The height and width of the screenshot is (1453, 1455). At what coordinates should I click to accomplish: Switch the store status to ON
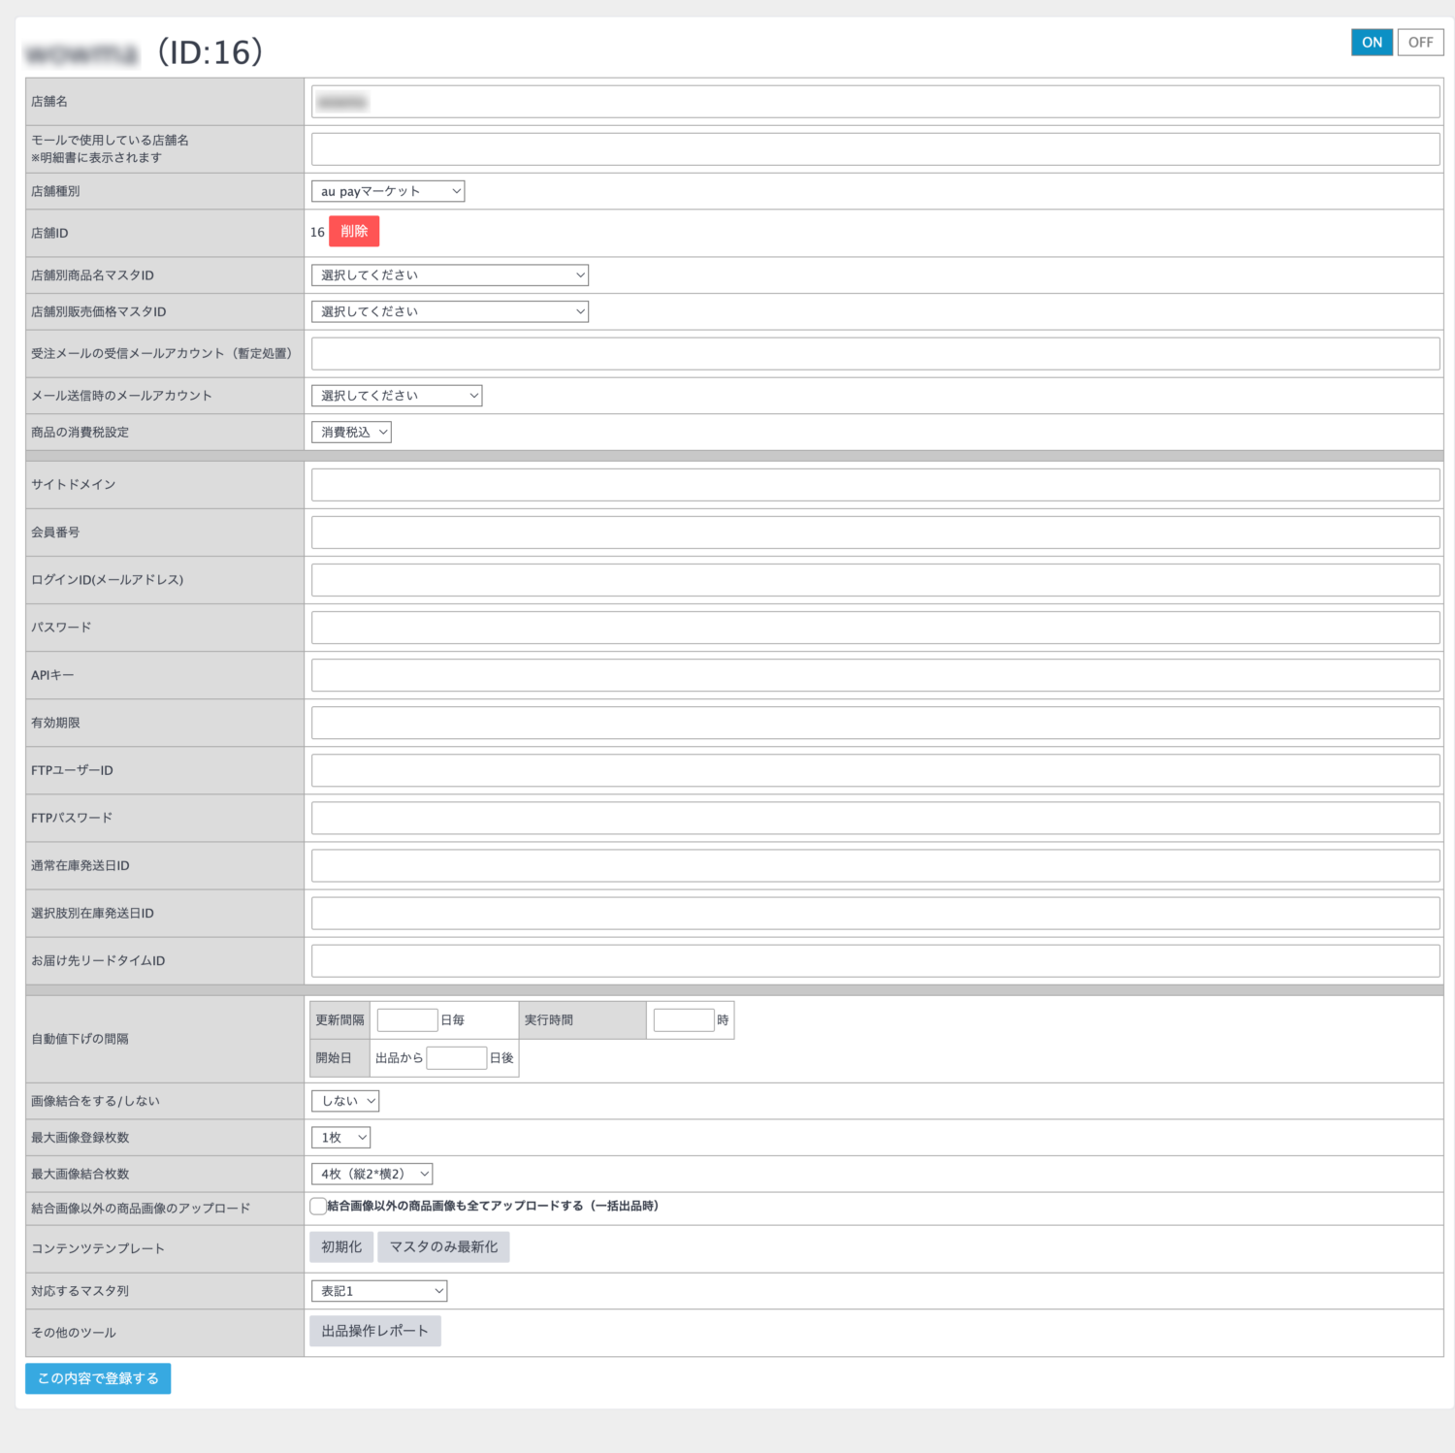[1371, 43]
